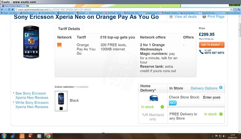Screen dimensions: 241x139
Task: Open the media player taskbar icon
Action: pos(39,136)
